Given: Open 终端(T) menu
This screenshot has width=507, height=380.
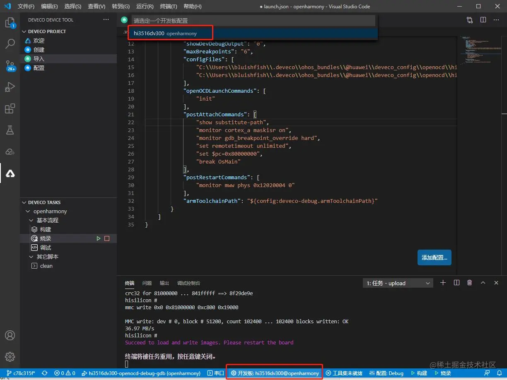Looking at the screenshot, I should 169,6.
